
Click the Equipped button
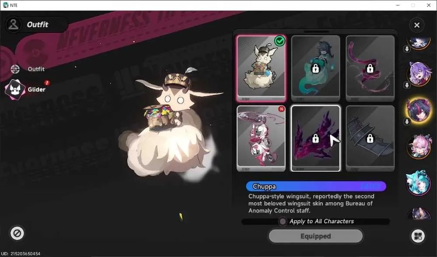pos(316,236)
